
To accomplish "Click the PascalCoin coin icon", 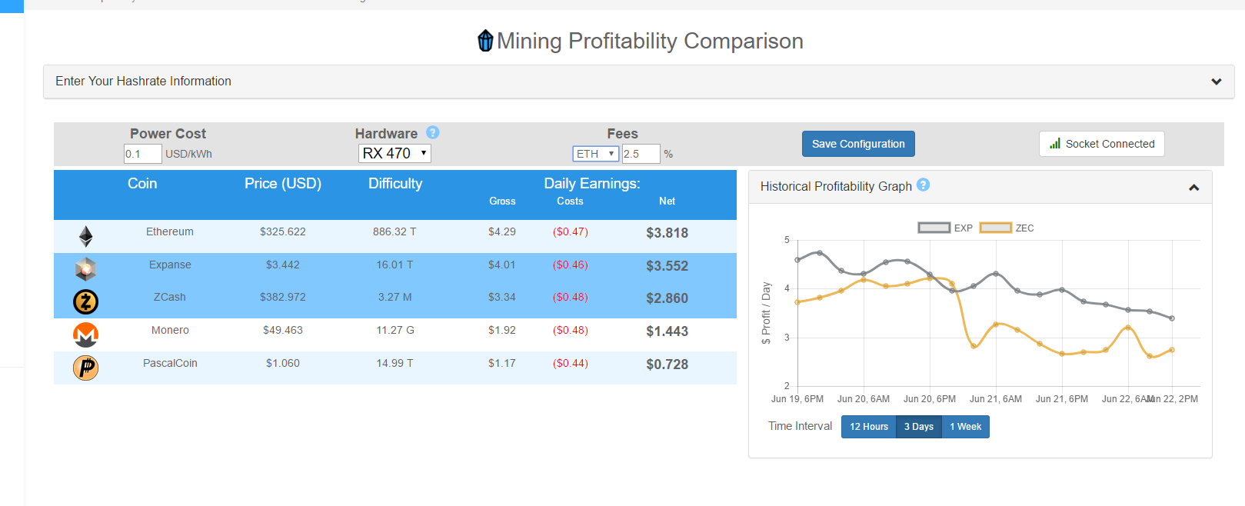I will [x=86, y=368].
